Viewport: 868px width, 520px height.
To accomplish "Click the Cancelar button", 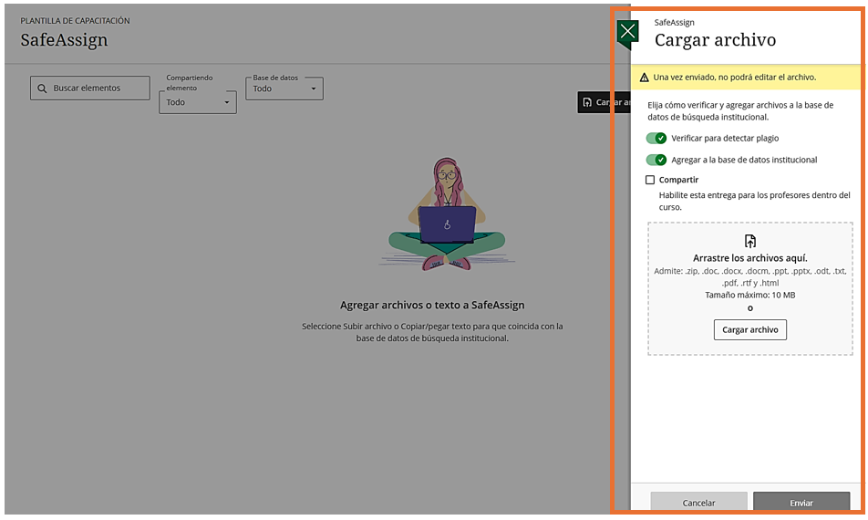I will 698,501.
